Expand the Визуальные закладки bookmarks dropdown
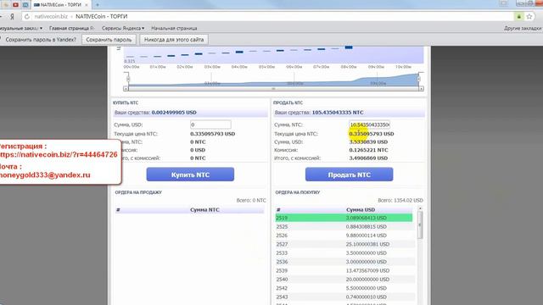The width and height of the screenshot is (543, 305). pos(20,28)
